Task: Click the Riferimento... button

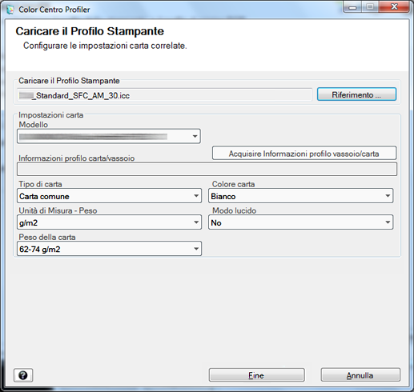Action: coord(356,94)
